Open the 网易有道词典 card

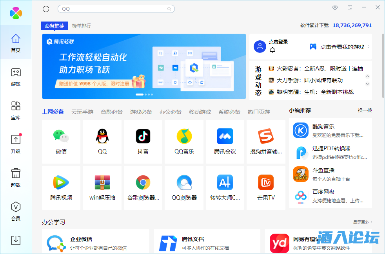coord(318,241)
